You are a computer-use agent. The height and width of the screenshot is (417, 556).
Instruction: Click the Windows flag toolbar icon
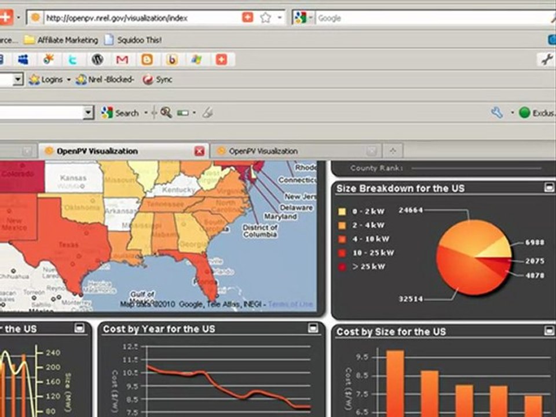pos(196,59)
